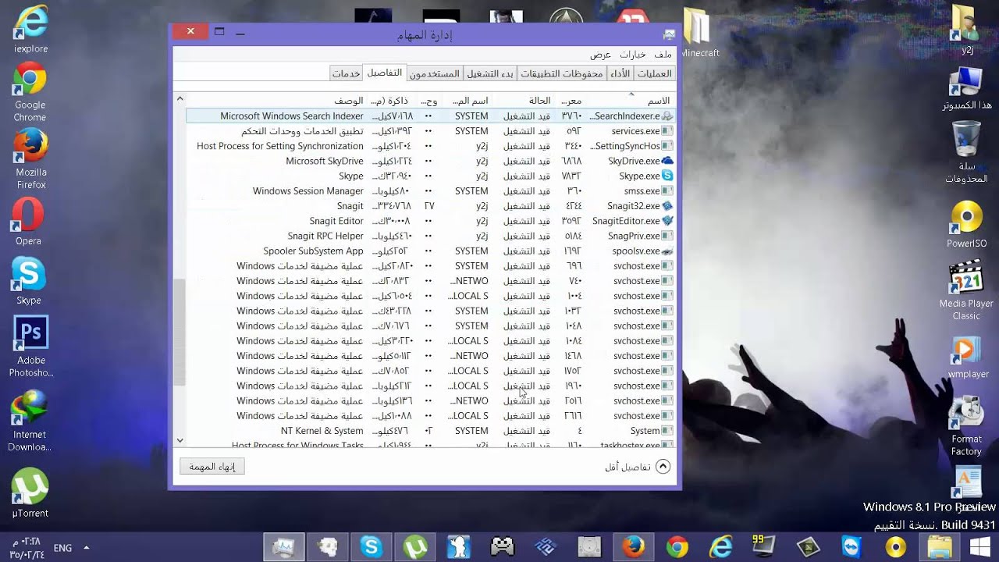Click the SkyDrive.exe cloud icon

click(x=667, y=161)
